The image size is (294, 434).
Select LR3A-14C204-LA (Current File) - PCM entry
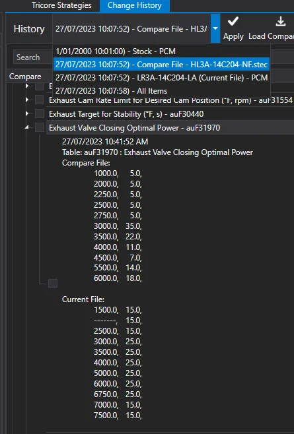161,78
